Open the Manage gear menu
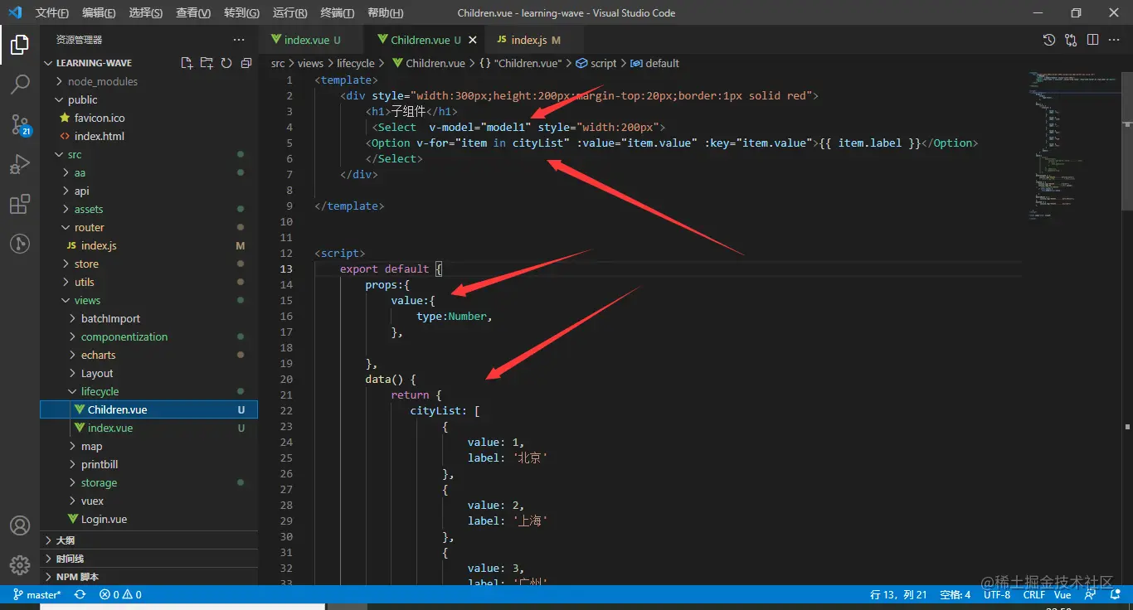Screen dimensions: 1133x610 pyautogui.click(x=20, y=565)
